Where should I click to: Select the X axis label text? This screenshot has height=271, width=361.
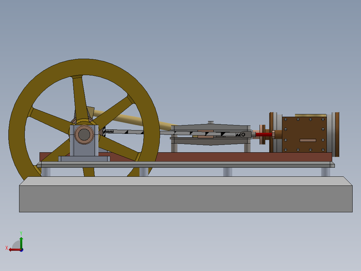point(7,247)
